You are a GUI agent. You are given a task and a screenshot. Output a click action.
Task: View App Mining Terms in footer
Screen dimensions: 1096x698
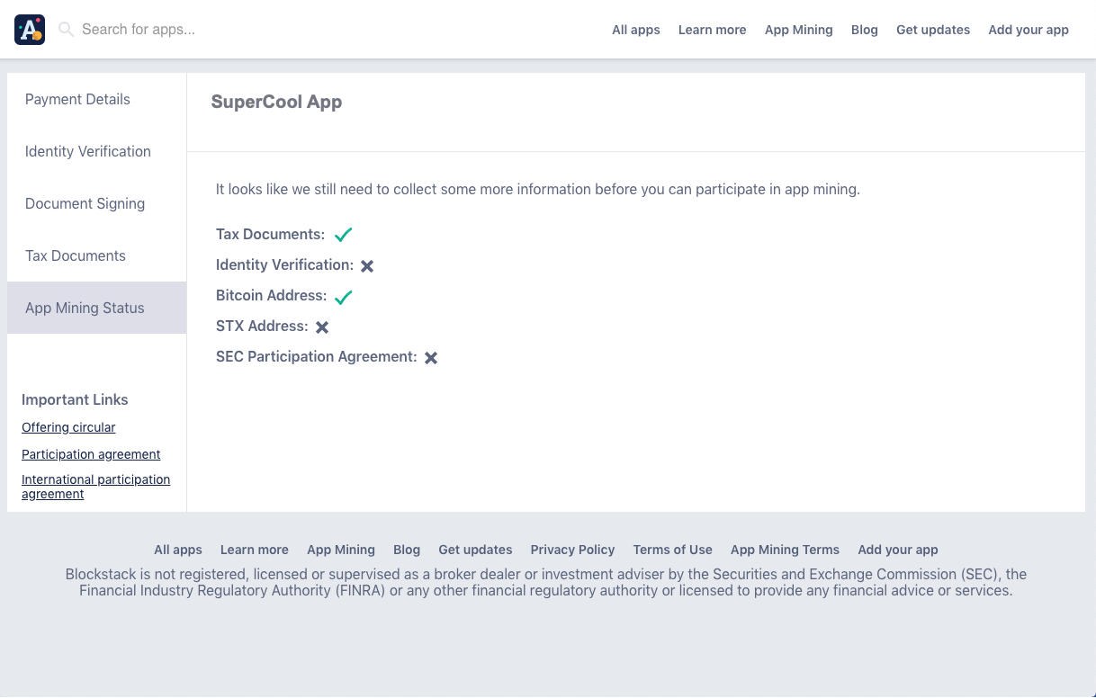(785, 550)
